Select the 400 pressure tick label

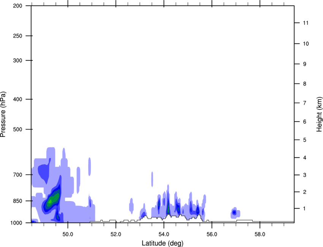click(x=17, y=99)
